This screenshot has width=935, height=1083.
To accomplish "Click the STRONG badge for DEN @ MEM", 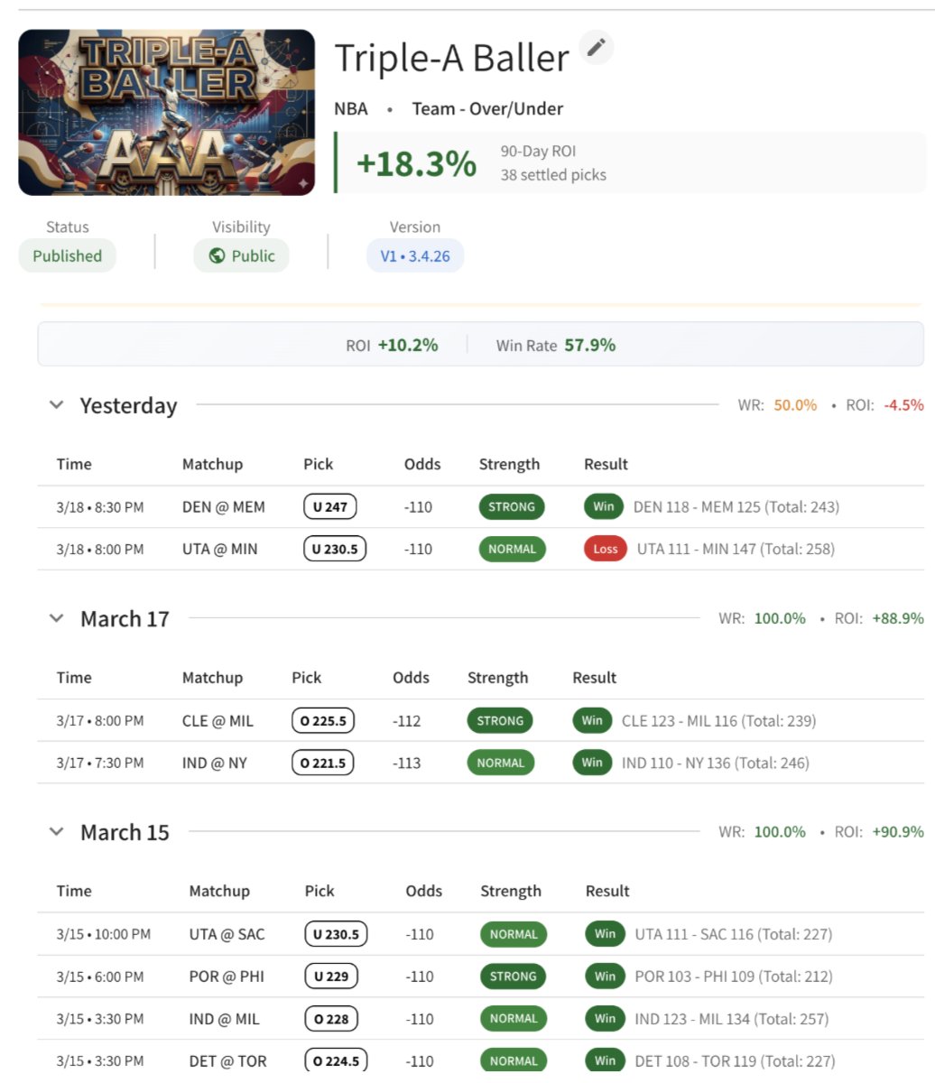I will (512, 506).
